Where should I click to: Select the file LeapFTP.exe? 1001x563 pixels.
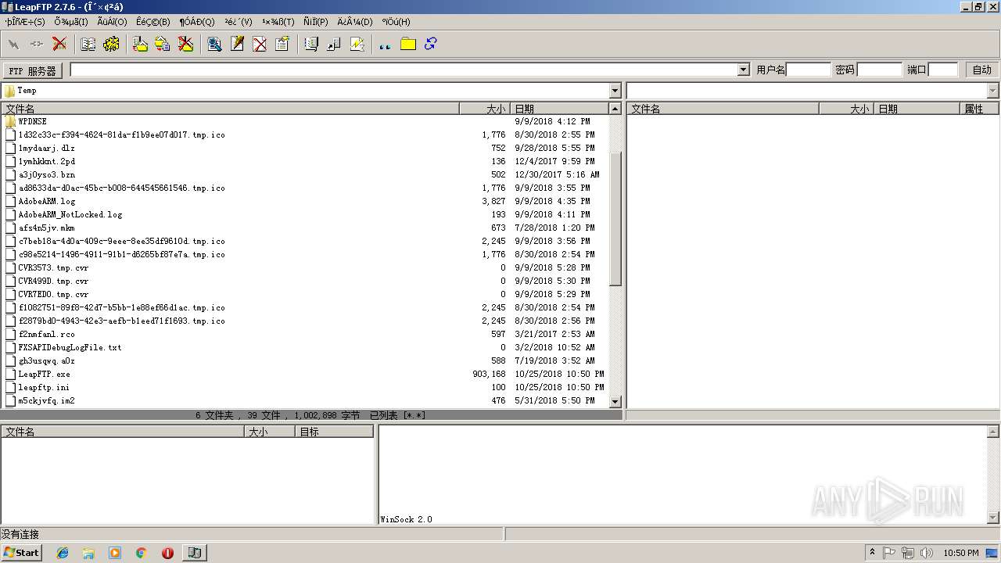tap(44, 374)
